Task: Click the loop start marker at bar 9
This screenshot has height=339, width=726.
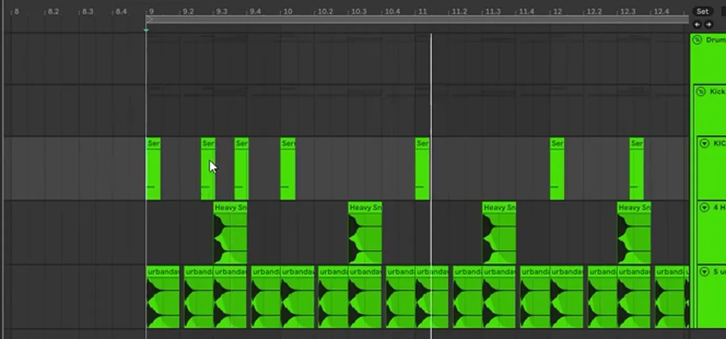Action: tap(149, 20)
